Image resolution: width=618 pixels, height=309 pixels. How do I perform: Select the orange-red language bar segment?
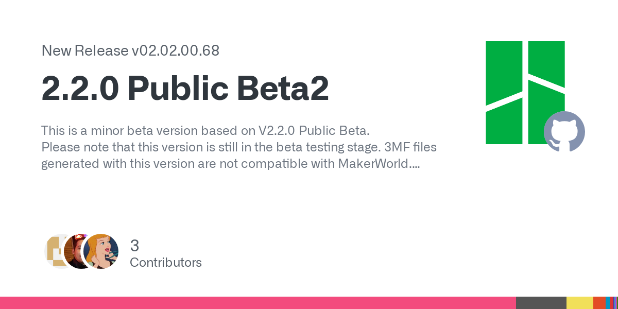pos(599,303)
